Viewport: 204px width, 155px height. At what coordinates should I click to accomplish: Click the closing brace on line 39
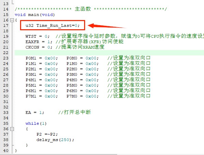point(27,145)
